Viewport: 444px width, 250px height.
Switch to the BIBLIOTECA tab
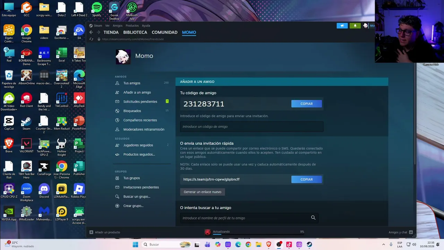point(135,32)
